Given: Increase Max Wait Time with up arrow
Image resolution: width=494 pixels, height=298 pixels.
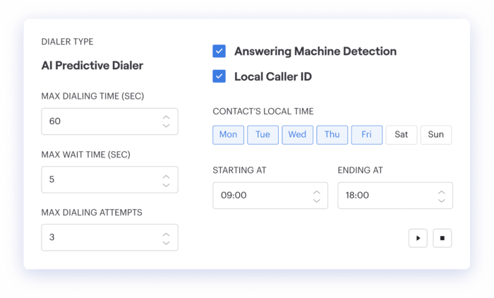Looking at the screenshot, I should (166, 176).
